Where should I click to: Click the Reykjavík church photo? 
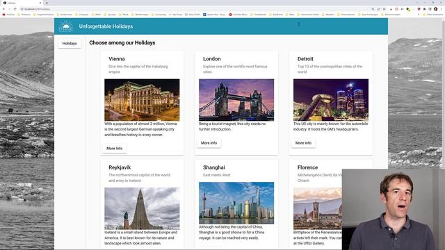coord(142,208)
